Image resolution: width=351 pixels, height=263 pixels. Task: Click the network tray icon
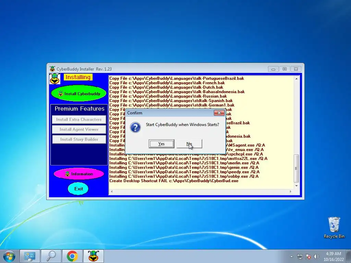(x=300, y=256)
